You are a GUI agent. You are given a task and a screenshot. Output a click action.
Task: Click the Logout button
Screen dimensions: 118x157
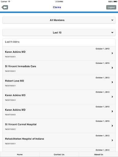point(111,7)
